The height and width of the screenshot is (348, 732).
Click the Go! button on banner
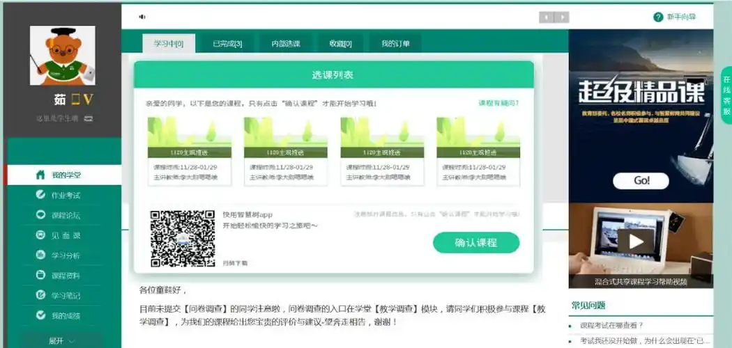tap(641, 181)
